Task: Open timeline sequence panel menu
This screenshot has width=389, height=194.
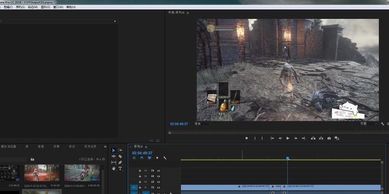Action: pos(146,147)
